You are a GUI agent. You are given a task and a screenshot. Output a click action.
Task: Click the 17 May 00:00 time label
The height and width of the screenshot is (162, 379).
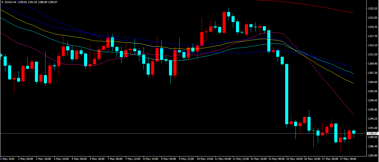point(330,159)
